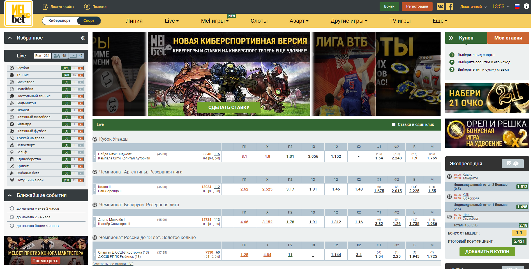This screenshot has width=531, height=269.
Task: Expand the coupon double-chevron icon
Action: 451,38
